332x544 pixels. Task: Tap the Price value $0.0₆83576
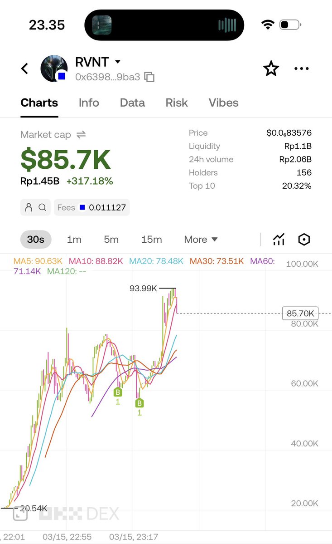coord(289,133)
